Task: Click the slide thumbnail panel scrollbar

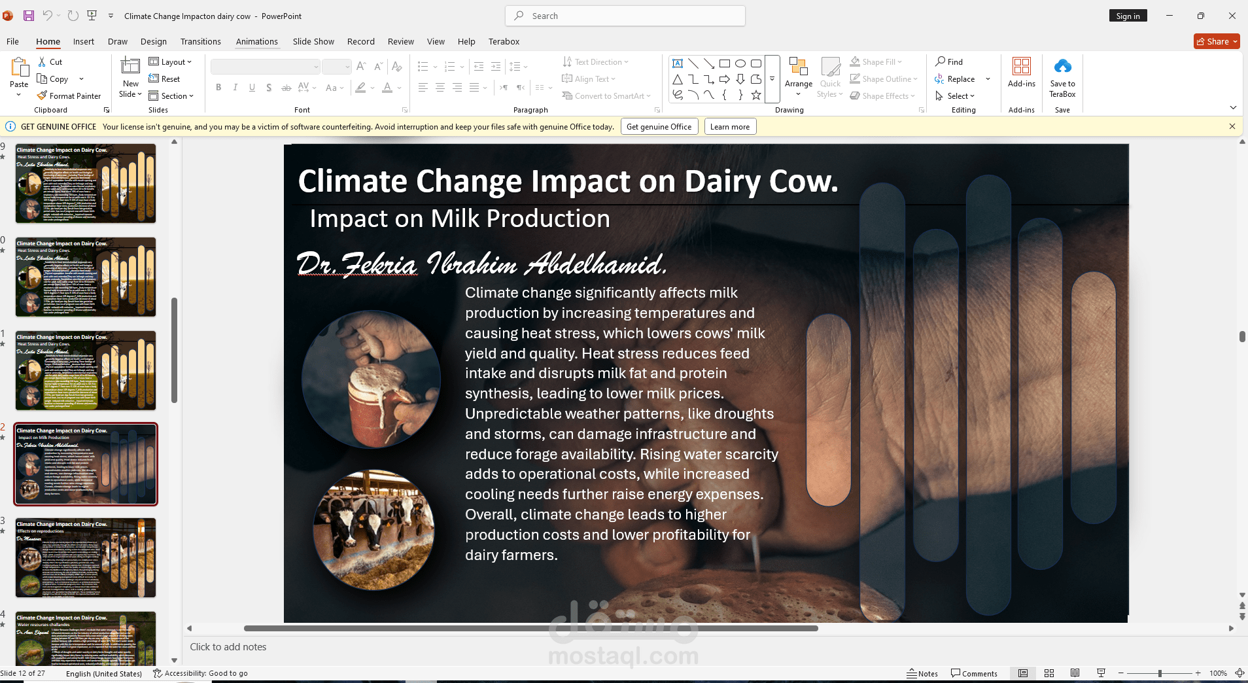Action: pos(174,351)
